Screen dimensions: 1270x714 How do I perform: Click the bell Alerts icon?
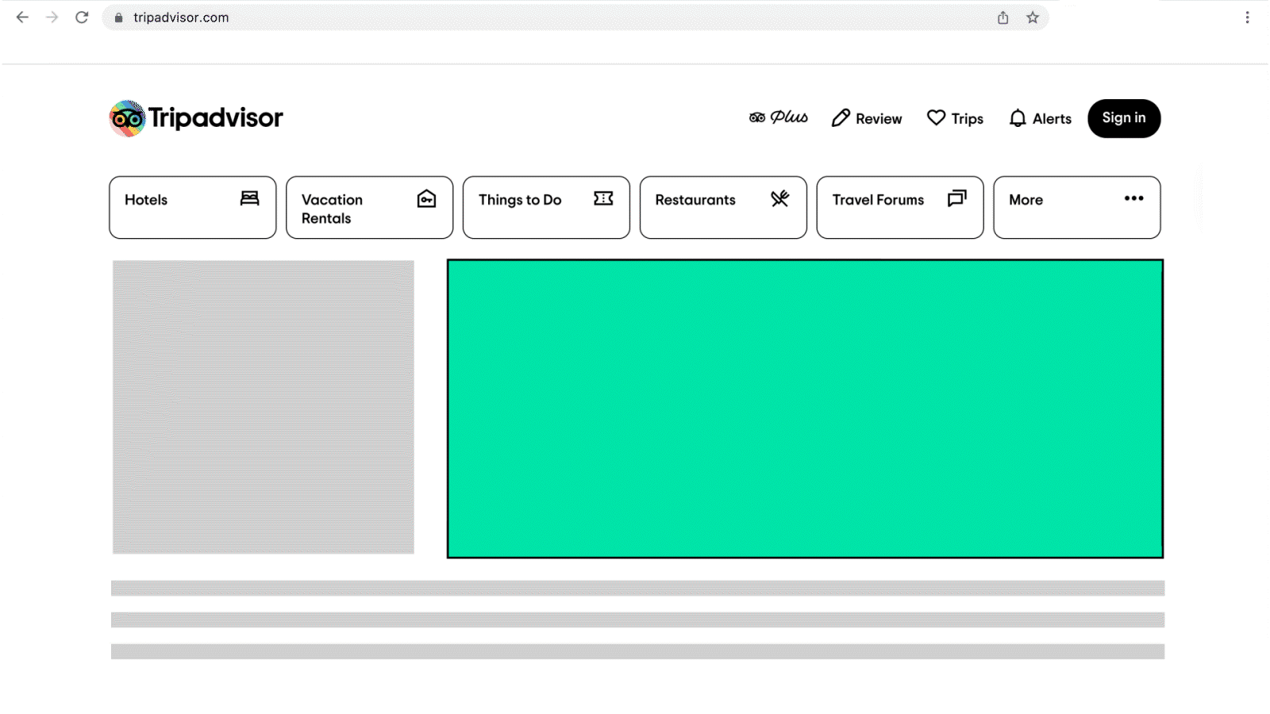pyautogui.click(x=1018, y=118)
